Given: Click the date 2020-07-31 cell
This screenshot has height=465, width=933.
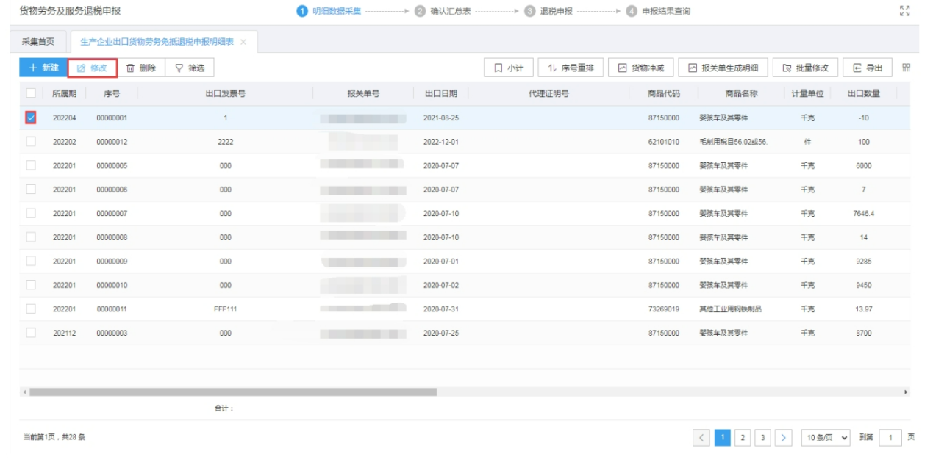Looking at the screenshot, I should 441,309.
